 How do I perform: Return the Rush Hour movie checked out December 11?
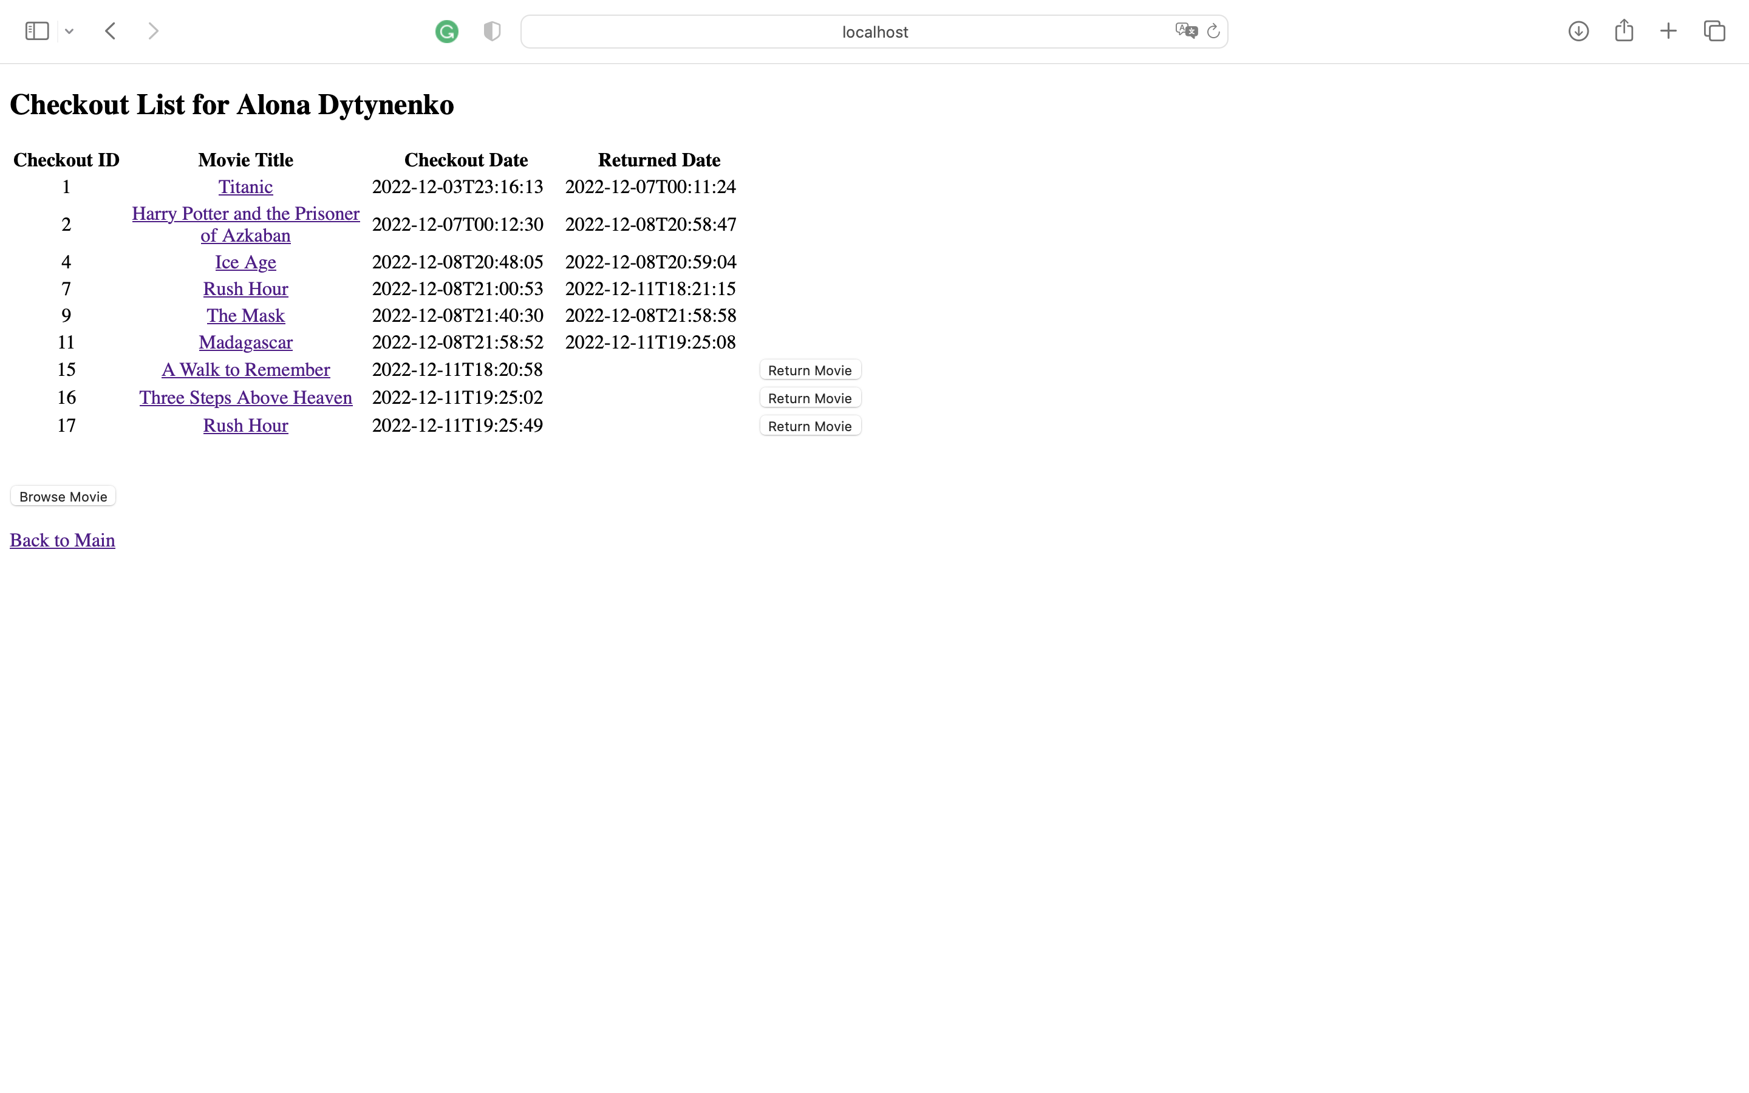[x=810, y=426]
